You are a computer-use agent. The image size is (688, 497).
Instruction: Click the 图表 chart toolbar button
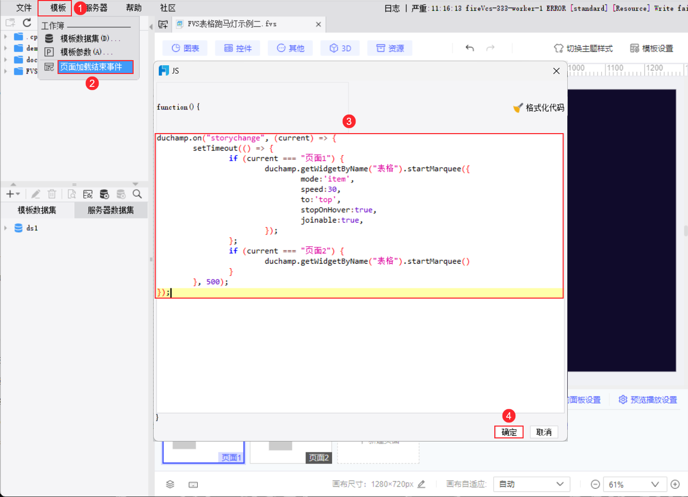tap(185, 48)
